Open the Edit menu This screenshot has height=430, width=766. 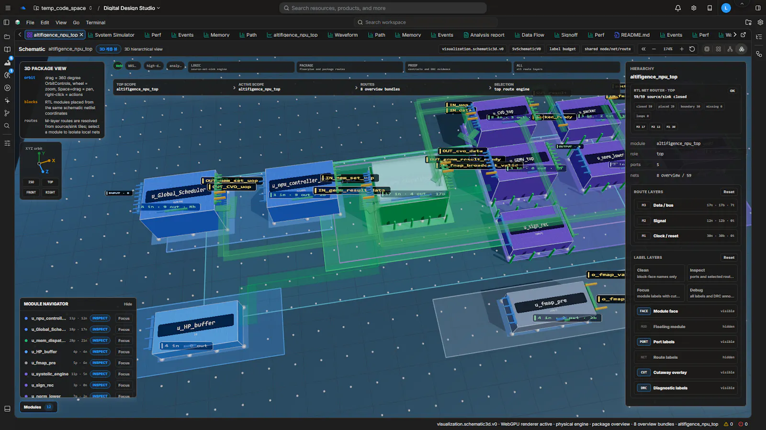(x=45, y=22)
